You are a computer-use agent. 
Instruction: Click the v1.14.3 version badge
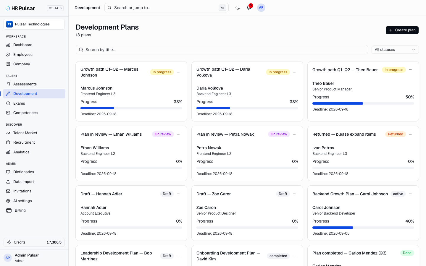point(55,8)
